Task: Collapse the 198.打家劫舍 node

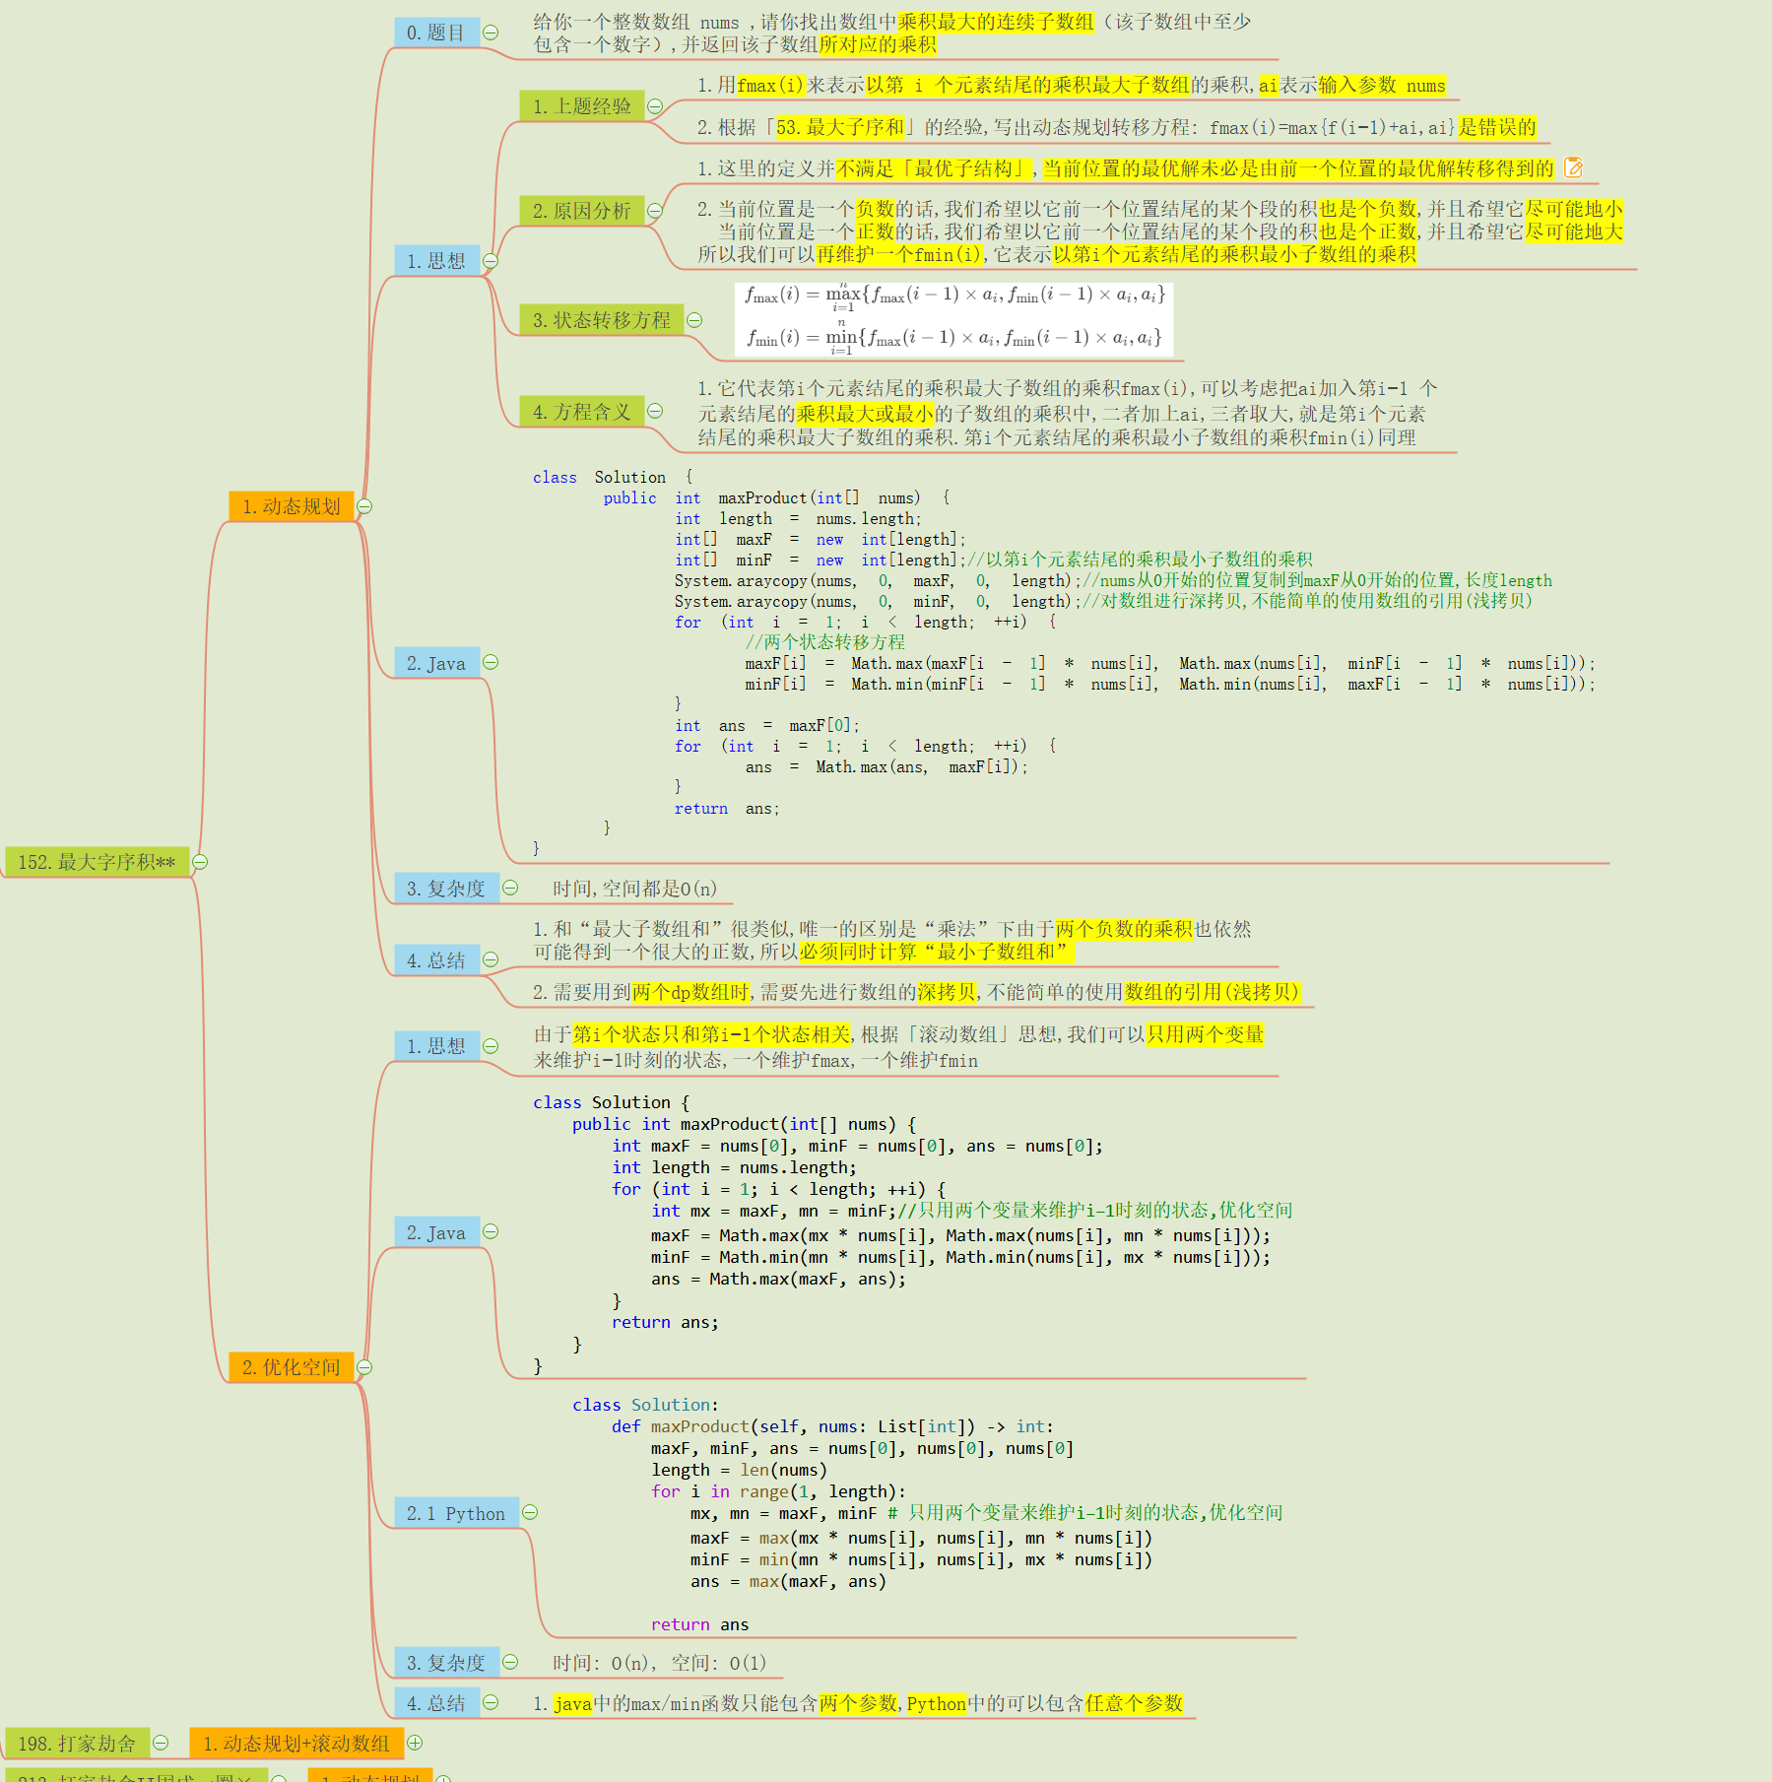Action: (161, 1743)
